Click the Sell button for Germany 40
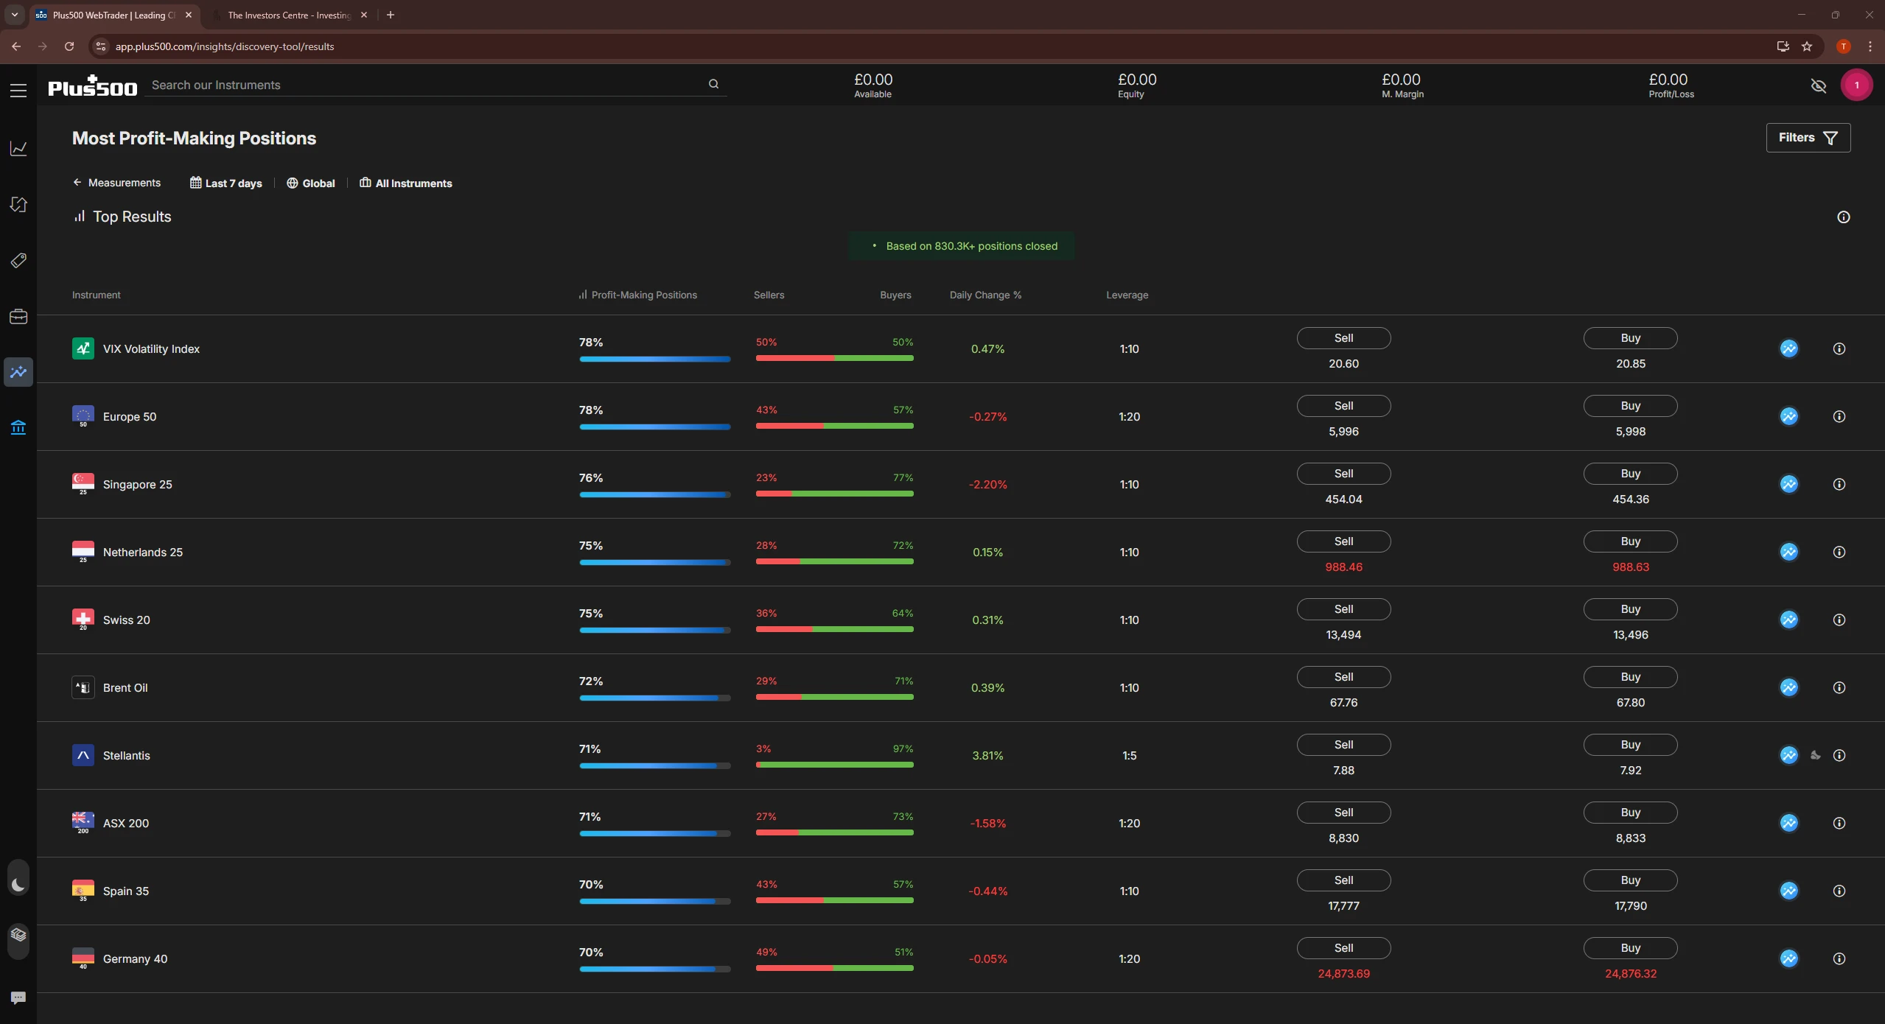1885x1024 pixels. (x=1343, y=947)
